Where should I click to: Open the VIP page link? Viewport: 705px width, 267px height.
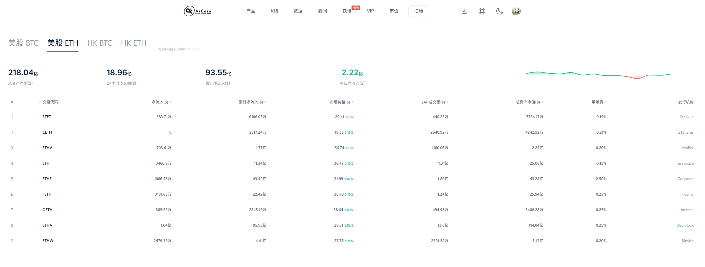(370, 11)
